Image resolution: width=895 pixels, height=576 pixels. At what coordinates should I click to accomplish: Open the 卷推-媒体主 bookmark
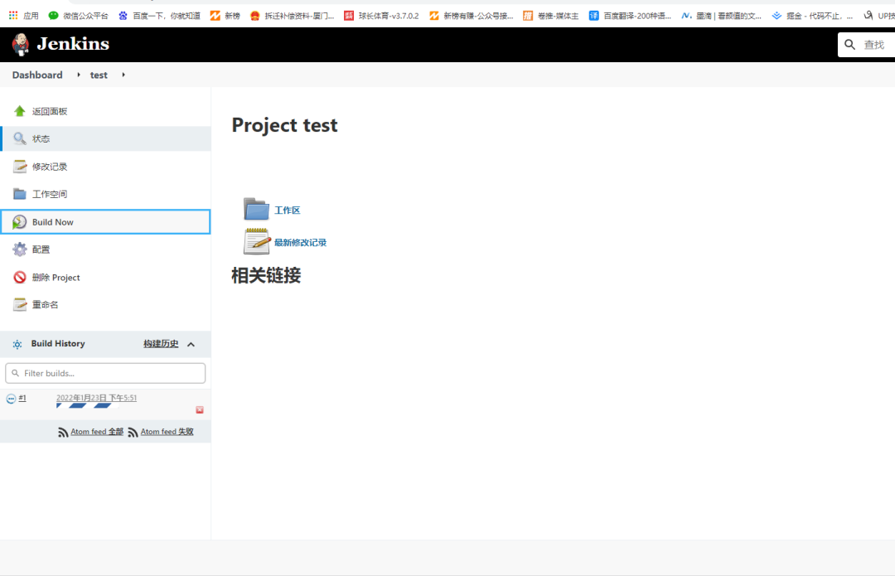point(551,16)
